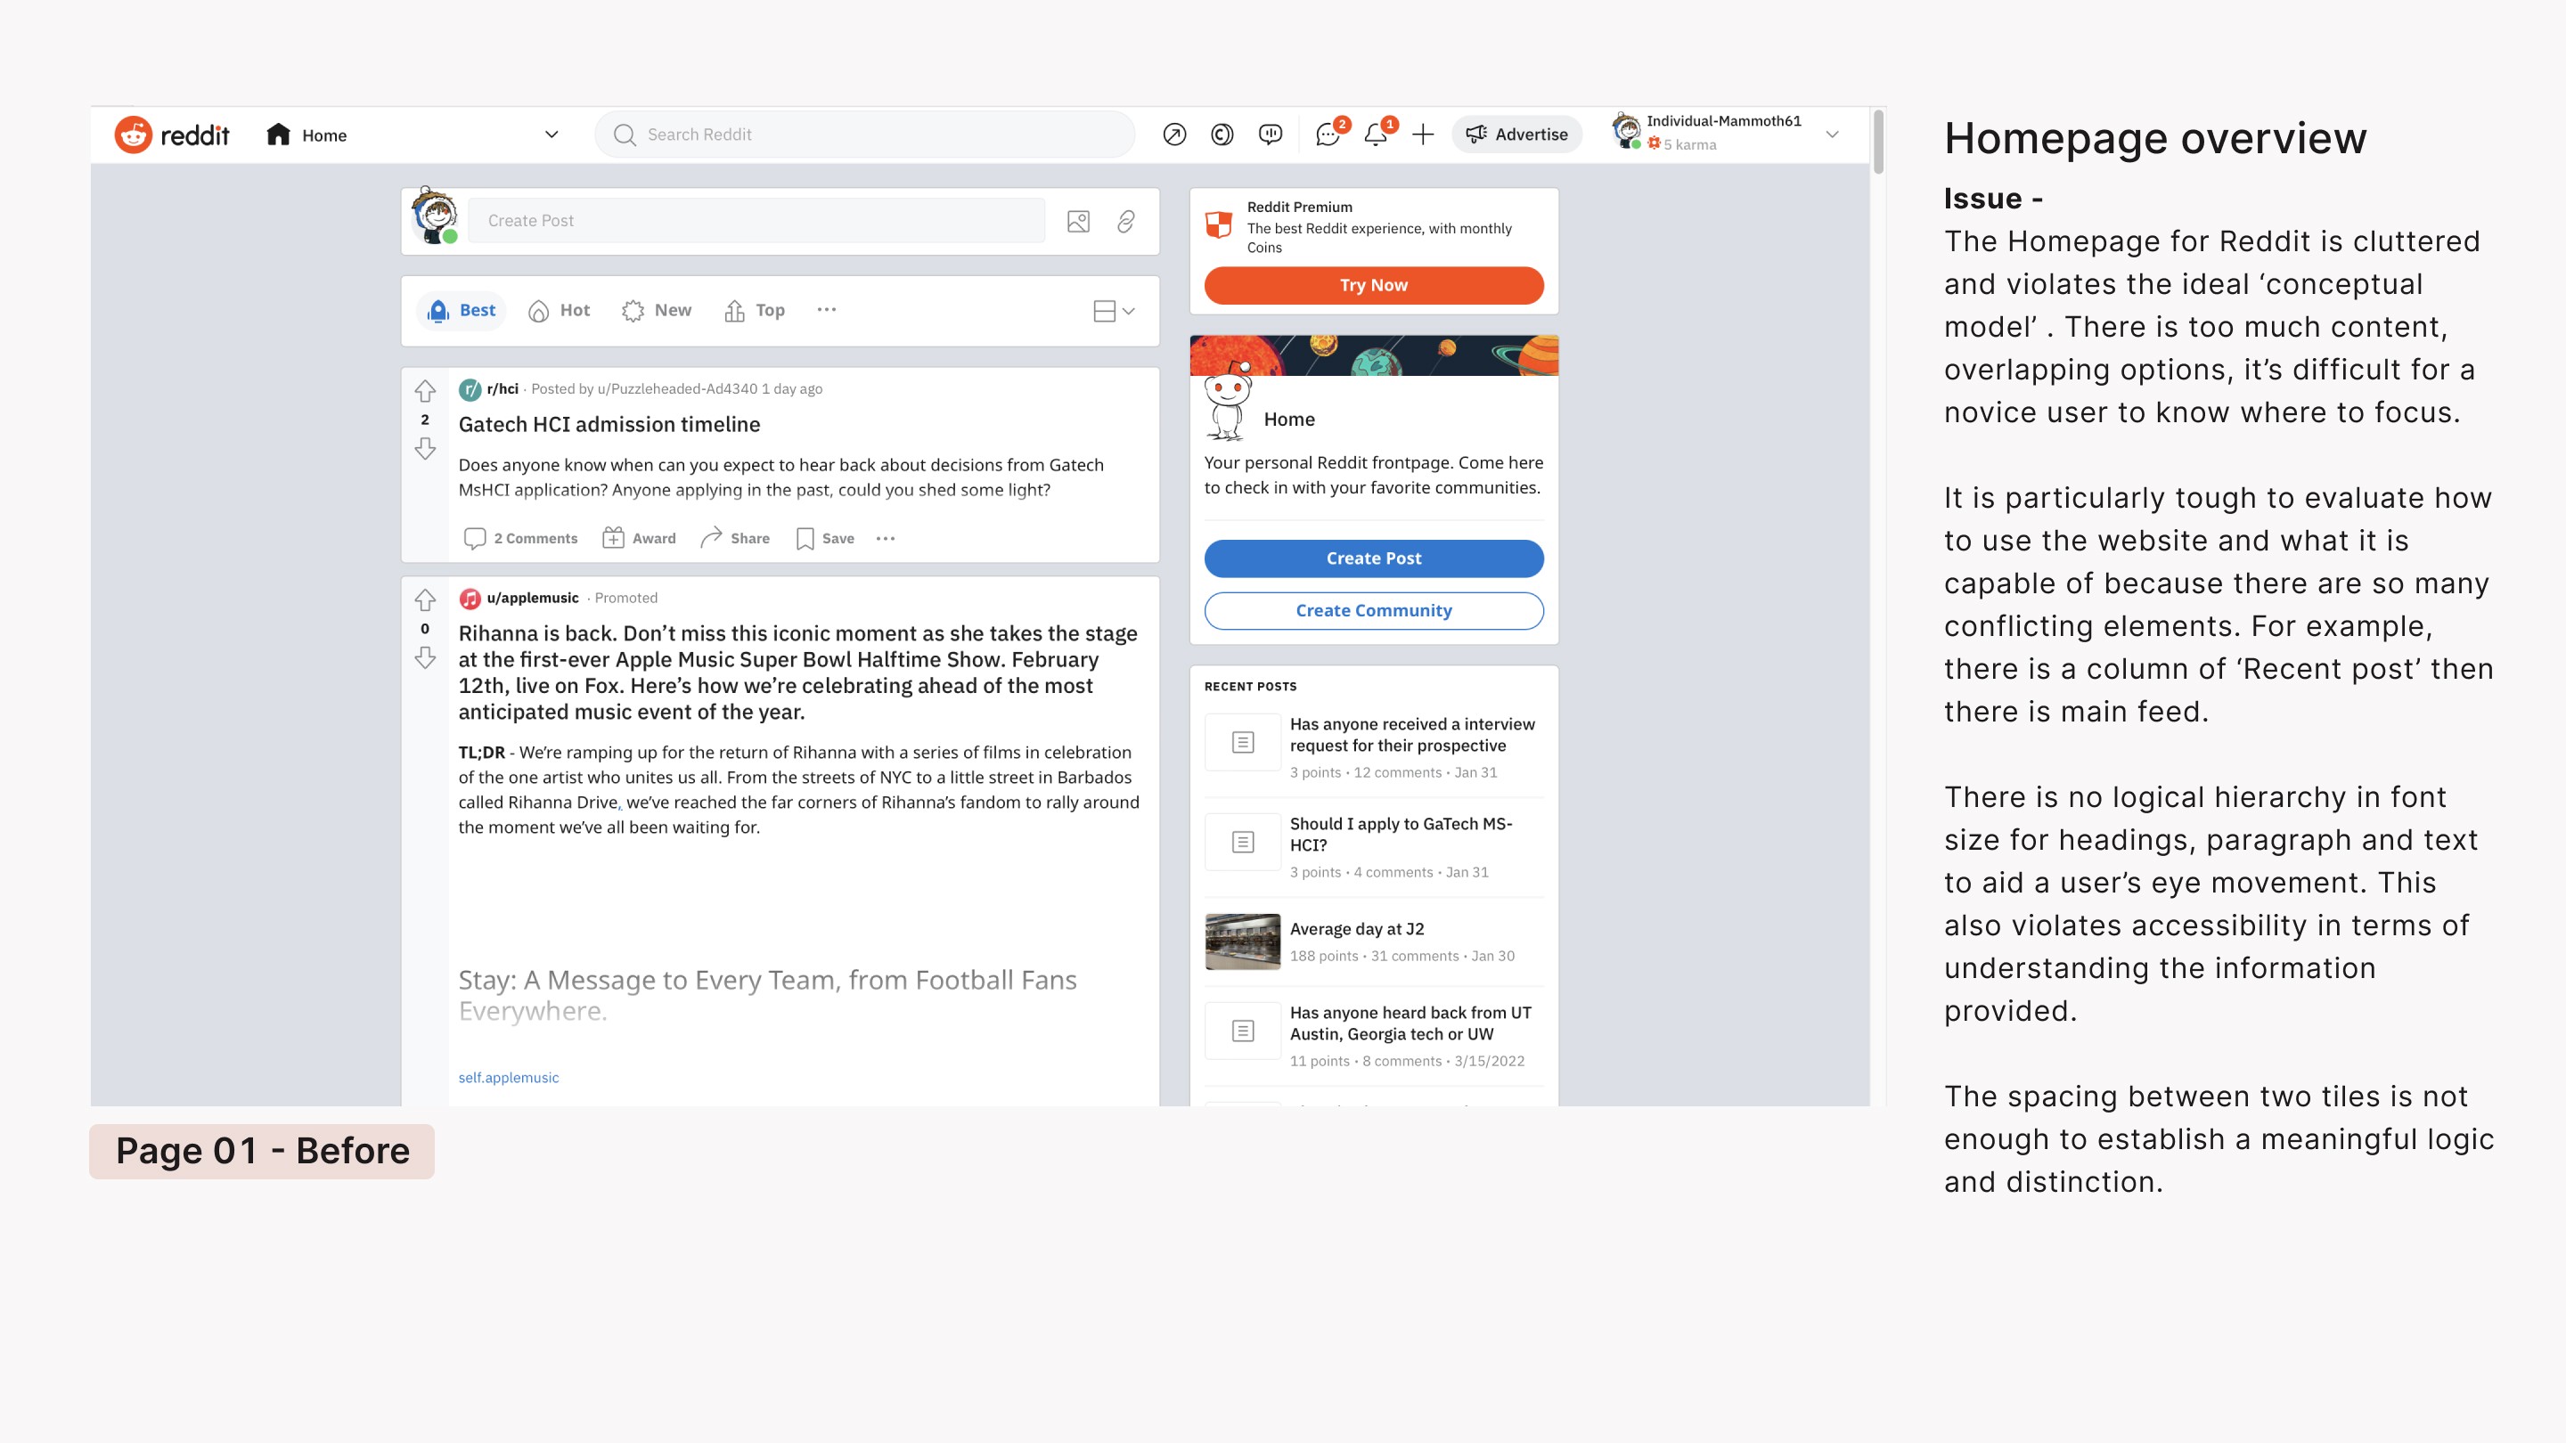Open recent post 'Has anyone received a interview request'

(x=1412, y=735)
